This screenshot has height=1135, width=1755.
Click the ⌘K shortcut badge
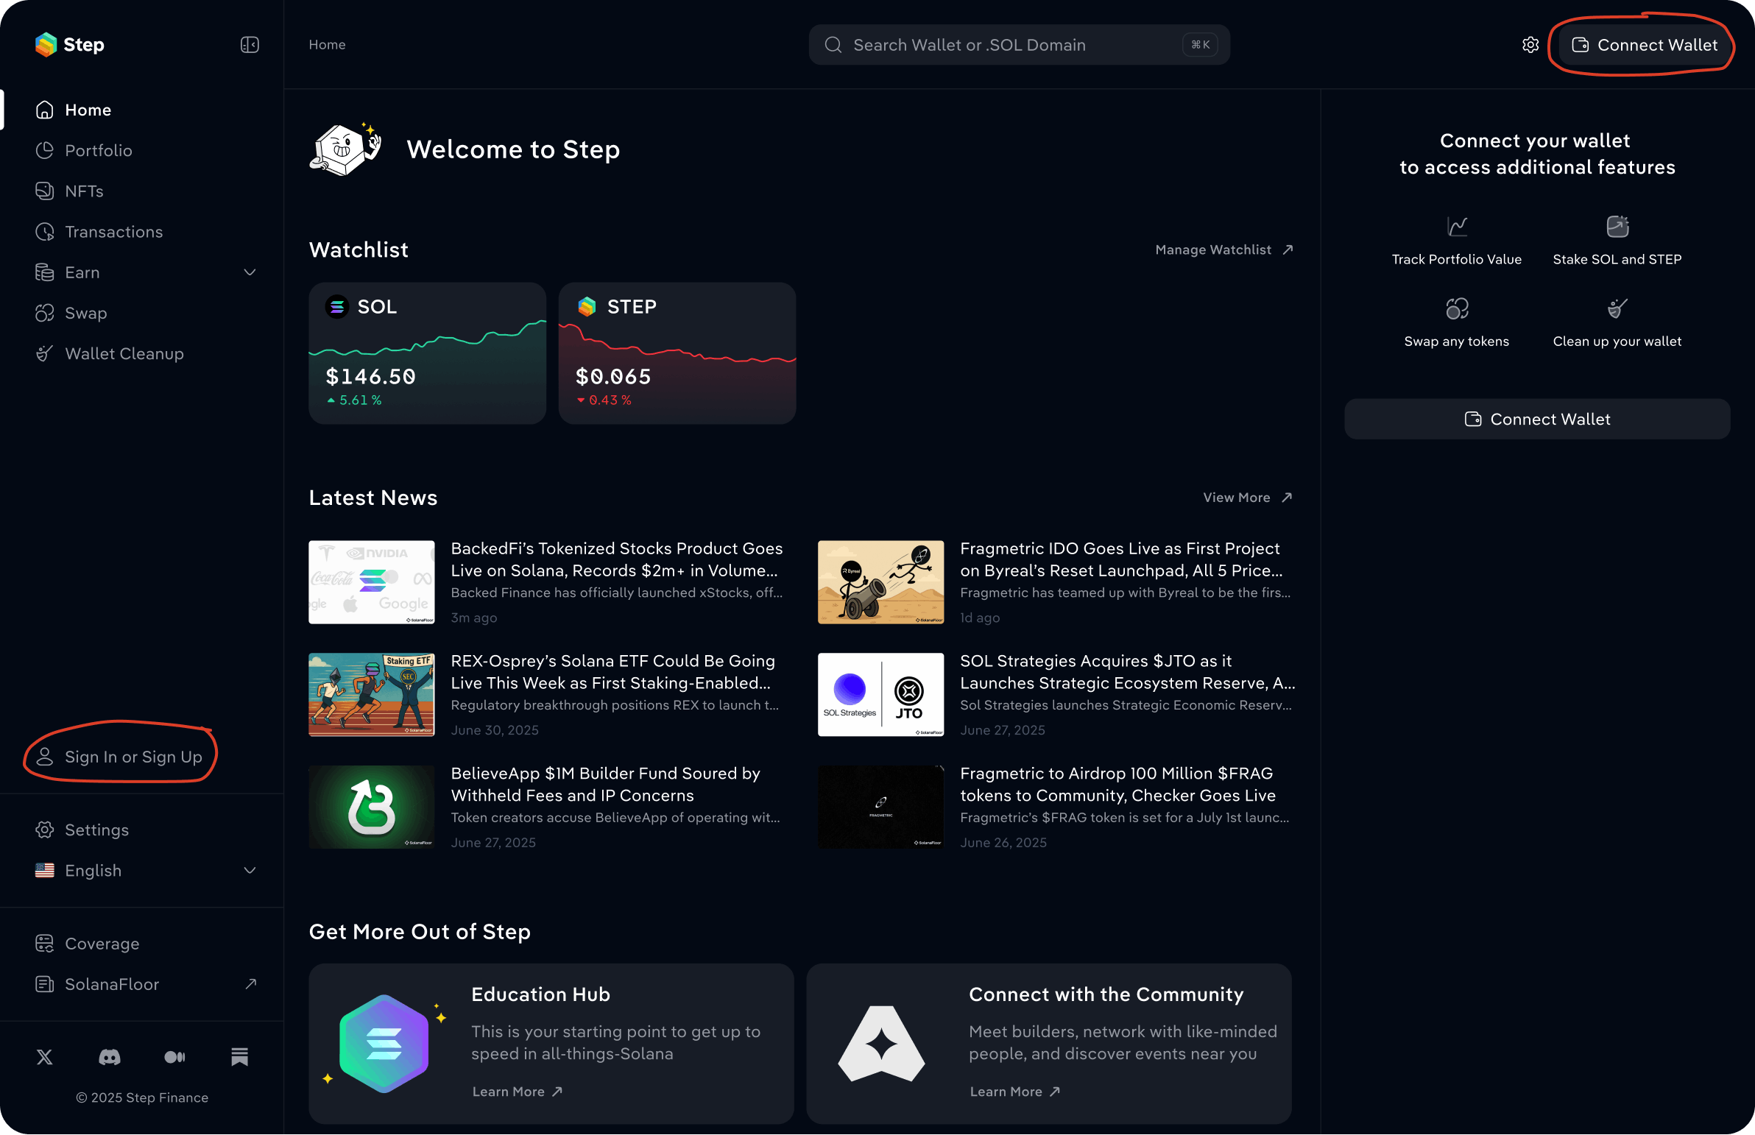point(1200,45)
